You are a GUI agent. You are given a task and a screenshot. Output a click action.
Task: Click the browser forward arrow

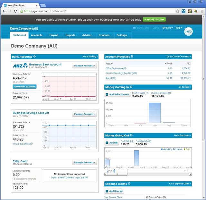coord(10,11)
